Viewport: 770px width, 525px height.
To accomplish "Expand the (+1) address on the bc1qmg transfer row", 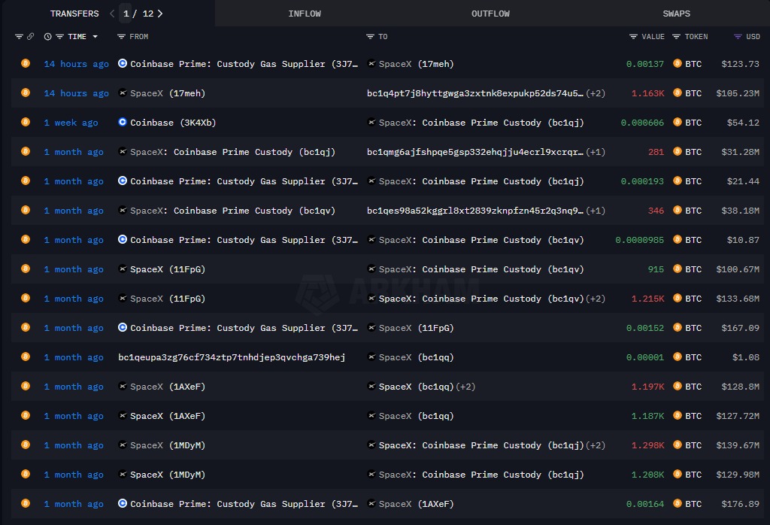I will [x=597, y=152].
